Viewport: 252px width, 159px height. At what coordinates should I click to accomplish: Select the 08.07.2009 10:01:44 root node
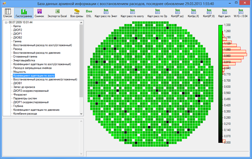point(20,23)
